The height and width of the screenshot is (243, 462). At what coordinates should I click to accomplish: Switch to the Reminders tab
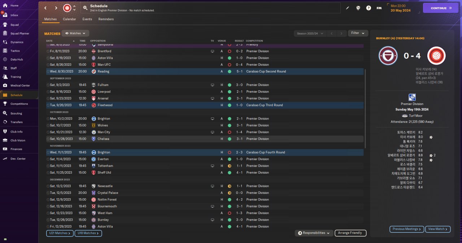(106, 19)
